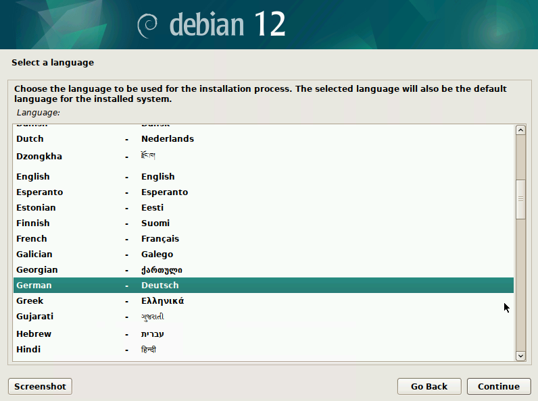Select French - Français language
Viewport: 538px width, 401px height.
click(264, 238)
